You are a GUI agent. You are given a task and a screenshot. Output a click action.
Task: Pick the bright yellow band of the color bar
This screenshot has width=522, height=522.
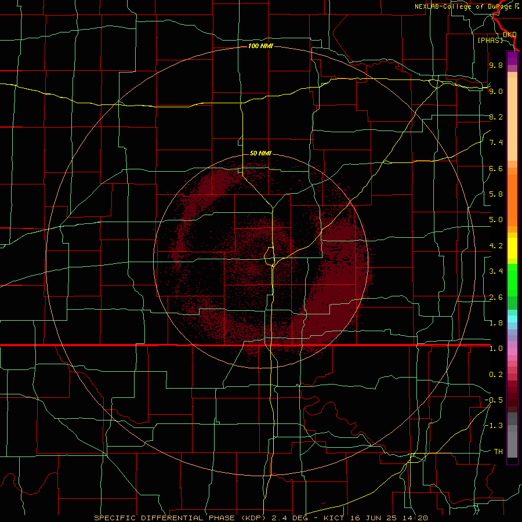[x=512, y=248]
